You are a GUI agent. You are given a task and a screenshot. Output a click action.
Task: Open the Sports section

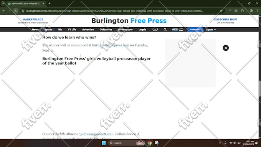48,30
